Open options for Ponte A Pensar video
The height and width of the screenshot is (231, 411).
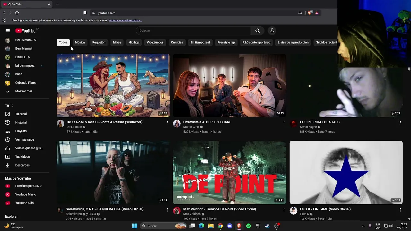tap(167, 123)
